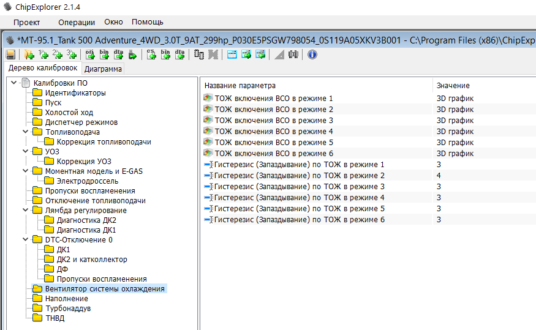Click the save (floppy disk) toolbar icon

tap(10, 54)
